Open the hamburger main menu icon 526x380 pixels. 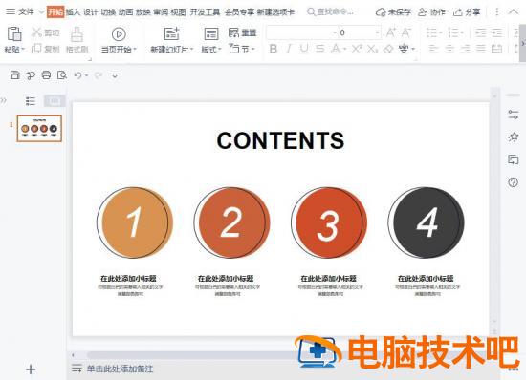(11, 11)
